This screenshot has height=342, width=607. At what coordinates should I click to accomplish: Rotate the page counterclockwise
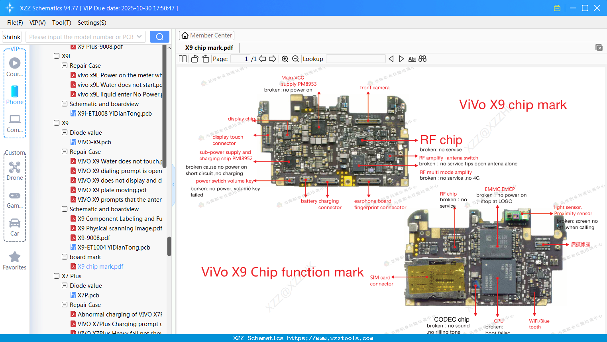(x=194, y=59)
